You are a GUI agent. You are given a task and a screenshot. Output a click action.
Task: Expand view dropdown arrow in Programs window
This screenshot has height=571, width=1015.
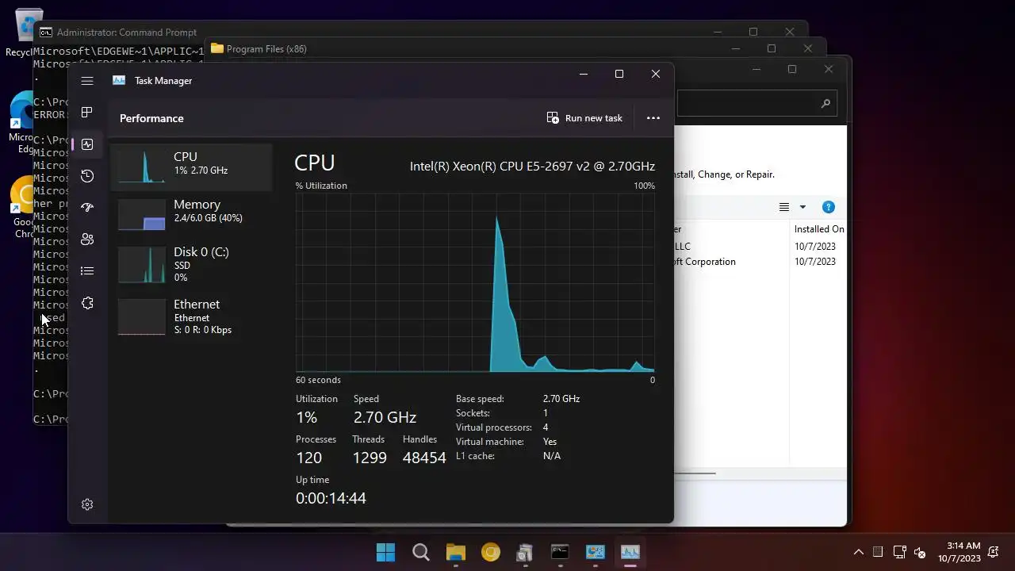[802, 207]
